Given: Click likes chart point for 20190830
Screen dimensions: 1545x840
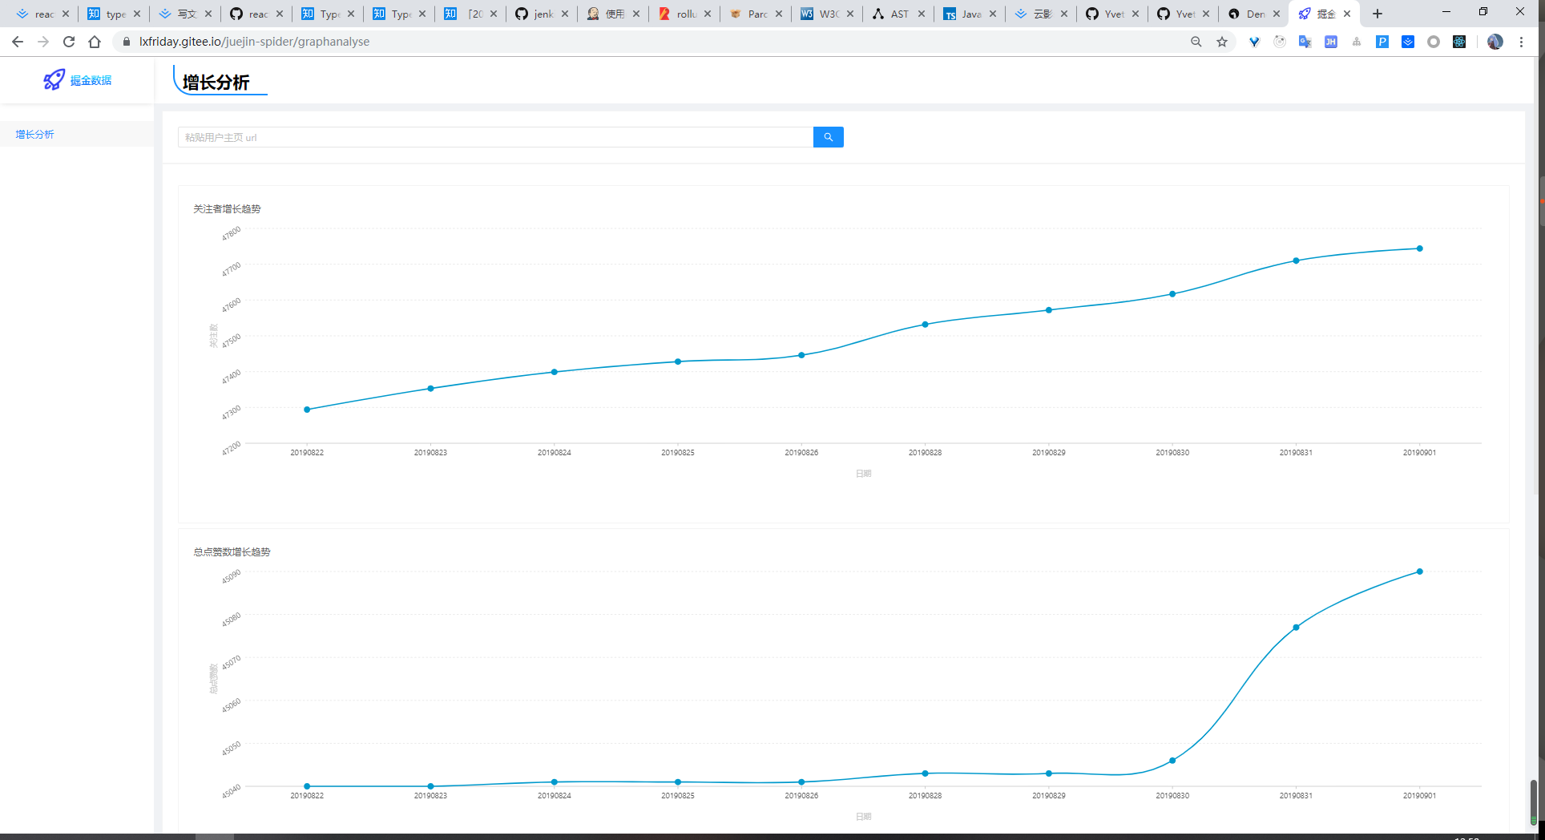Looking at the screenshot, I should (1172, 761).
